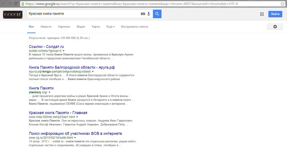This screenshot has height=150, width=287.
Task: Expand arrow next to jmemory.org URL
Action: pos(49,93)
